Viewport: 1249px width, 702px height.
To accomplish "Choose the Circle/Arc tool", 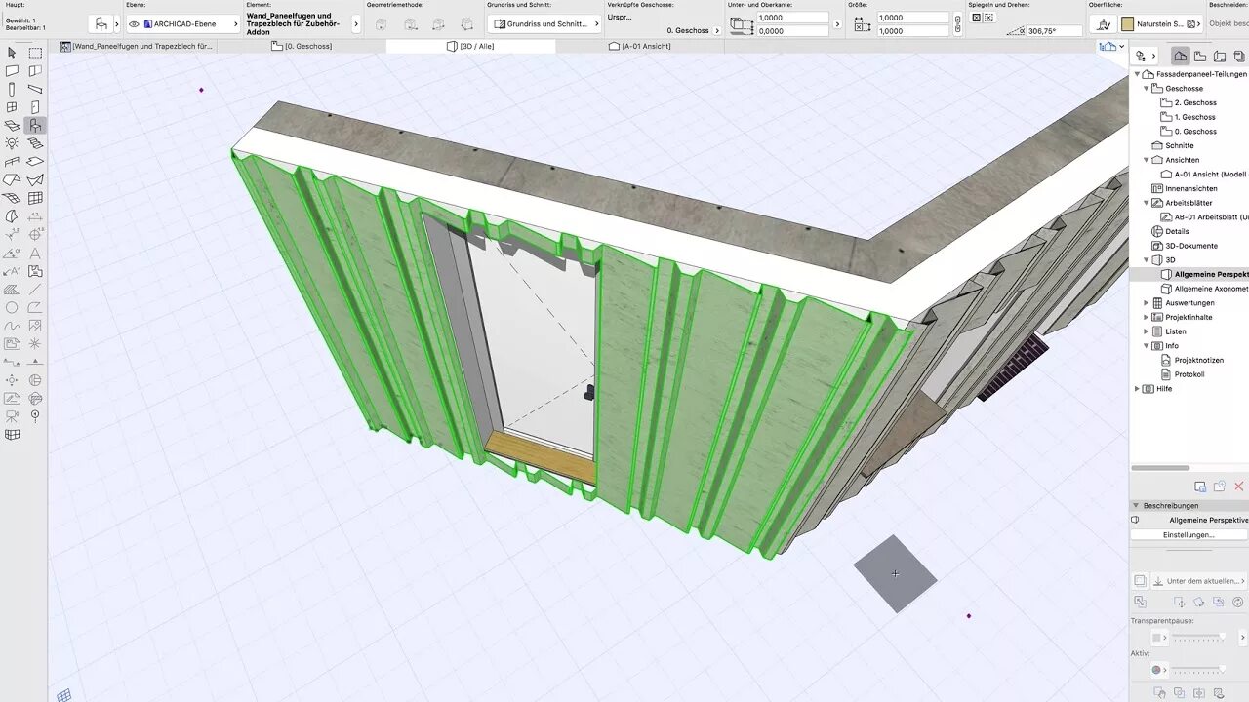I will pos(12,307).
